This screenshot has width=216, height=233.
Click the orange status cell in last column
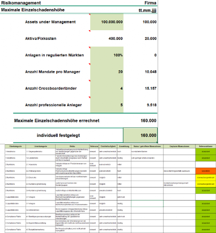pyautogui.click(x=206, y=171)
